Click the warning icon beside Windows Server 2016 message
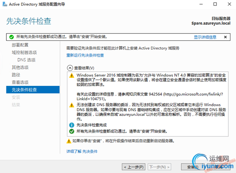Screen dimensions: 236x173 click(72, 75)
